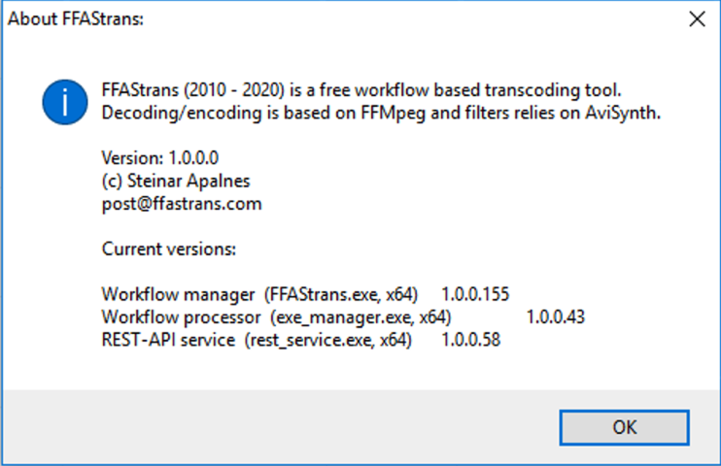Click the post@ffastrans.com email address
The image size is (721, 466).
[182, 204]
